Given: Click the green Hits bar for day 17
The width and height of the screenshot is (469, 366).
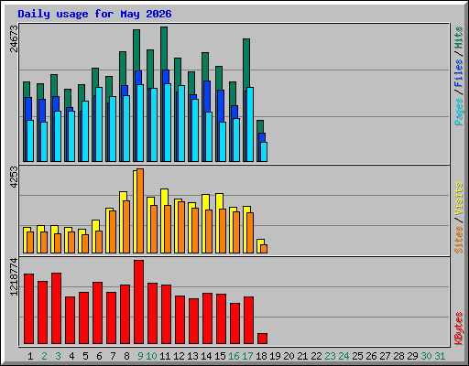Looking at the screenshot, I should pyautogui.click(x=246, y=64).
